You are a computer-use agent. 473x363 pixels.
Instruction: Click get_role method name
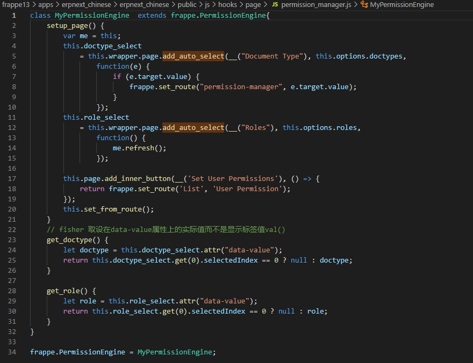click(x=63, y=291)
